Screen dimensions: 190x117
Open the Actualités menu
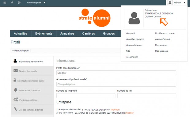click(x=20, y=34)
